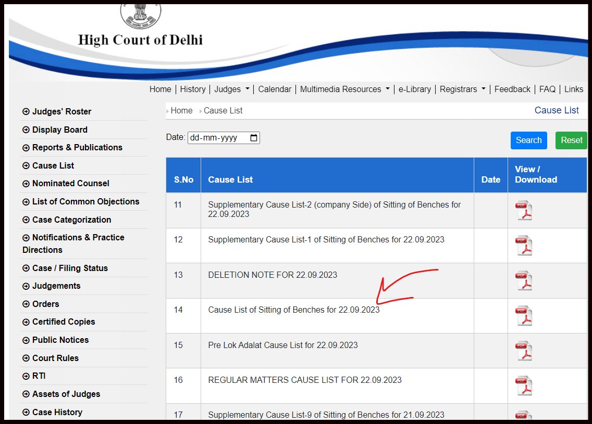Download Regular Matters Cause List PDF
This screenshot has width=592, height=424.
524,386
